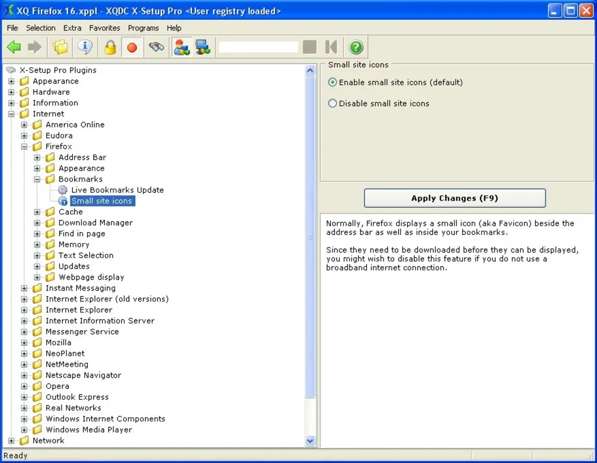
Task: Select the Instant Messaging folder
Action: point(80,288)
